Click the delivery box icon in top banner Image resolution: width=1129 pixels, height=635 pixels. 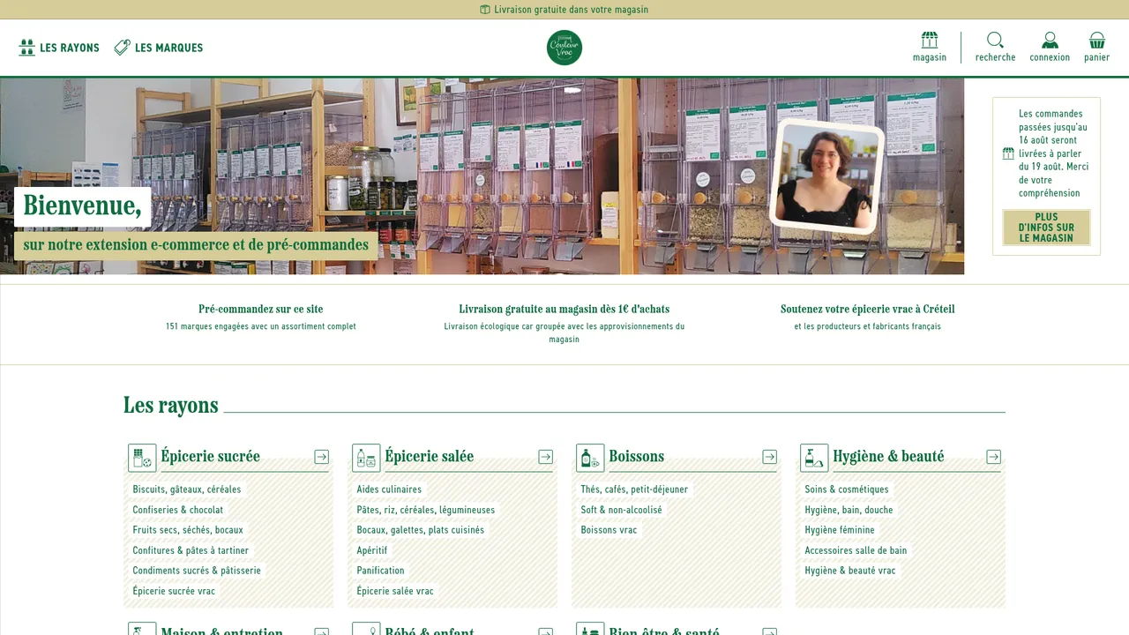[x=485, y=10]
